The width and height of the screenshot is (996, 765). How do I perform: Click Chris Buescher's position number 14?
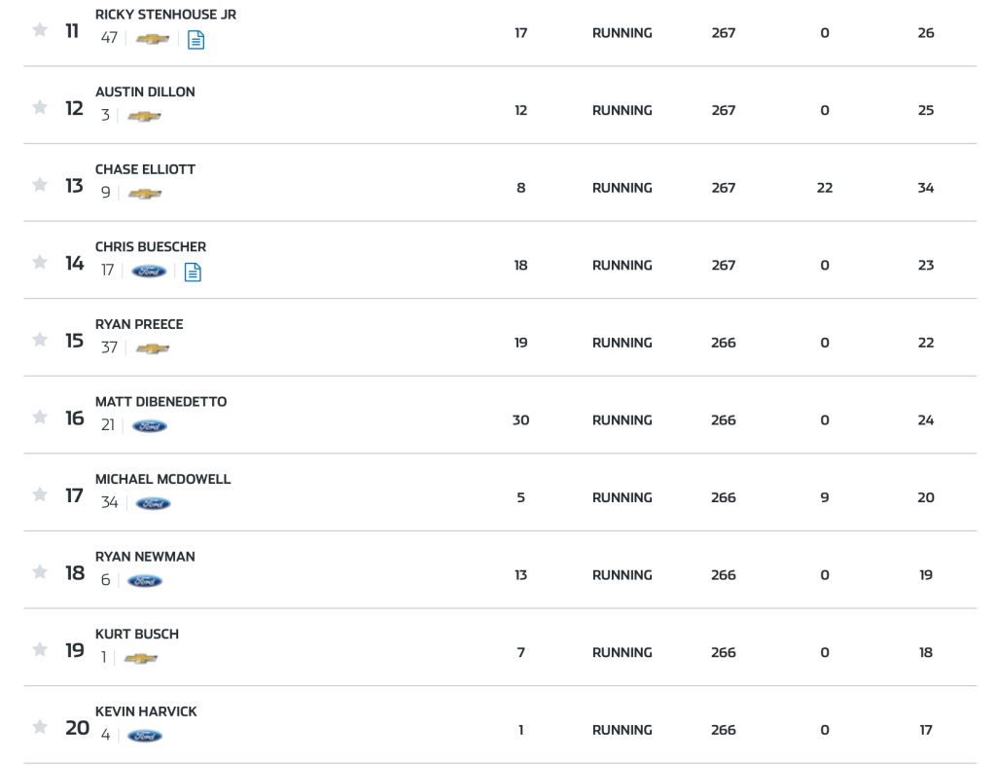tap(75, 263)
